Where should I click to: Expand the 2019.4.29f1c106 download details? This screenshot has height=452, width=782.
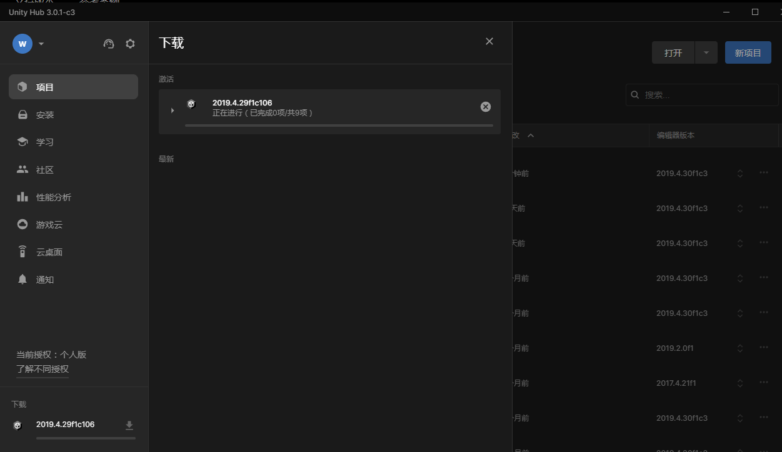[173, 111]
